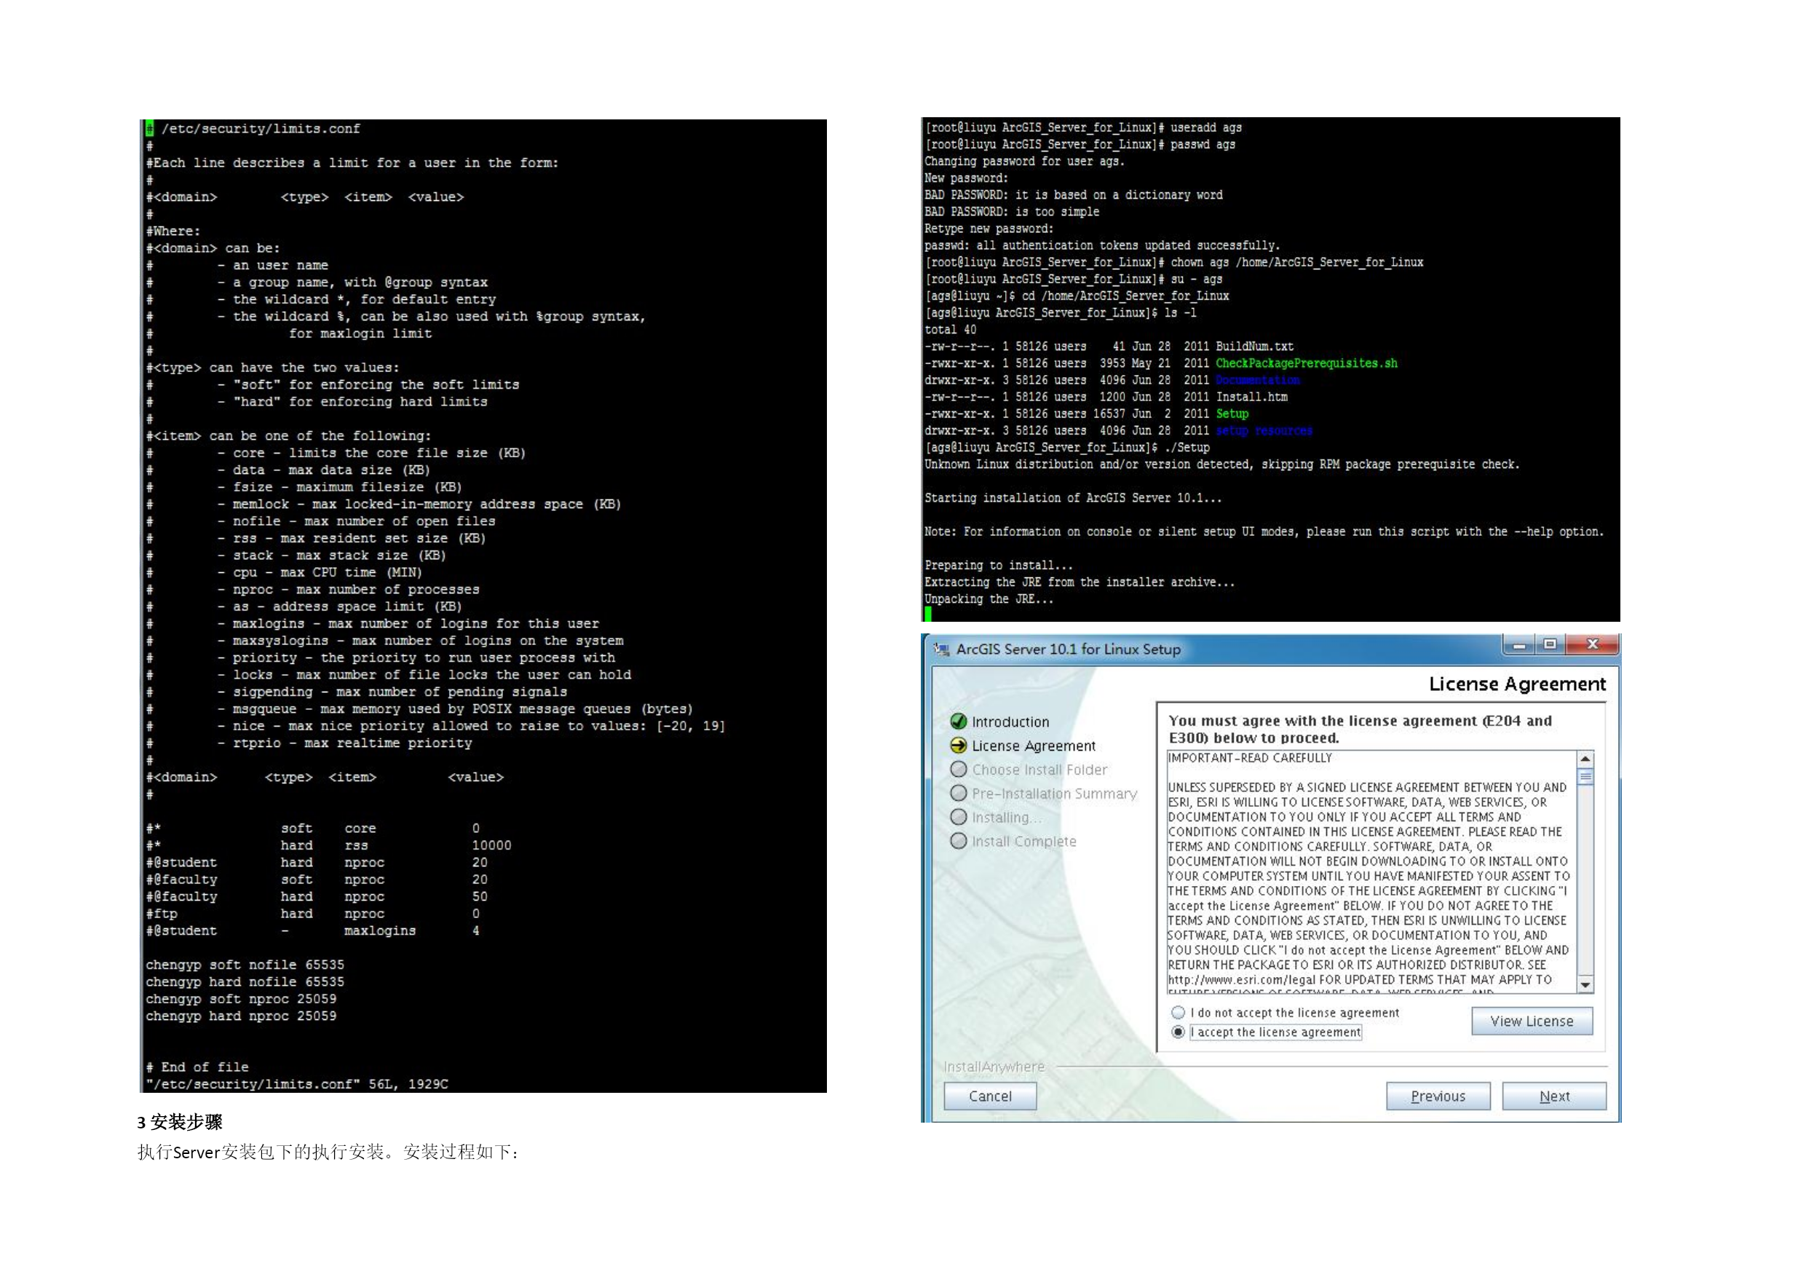Click the circle icon beside Pre-Installation Summary

[958, 793]
